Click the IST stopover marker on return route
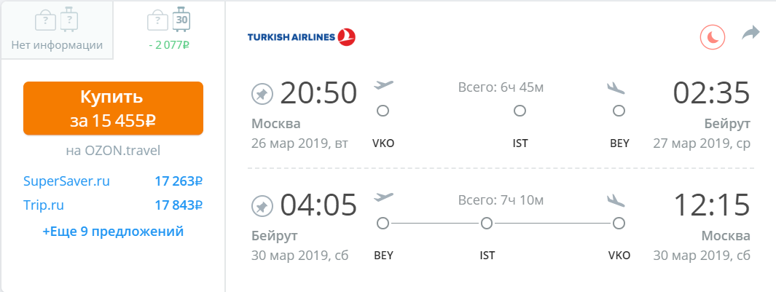 [x=487, y=223]
